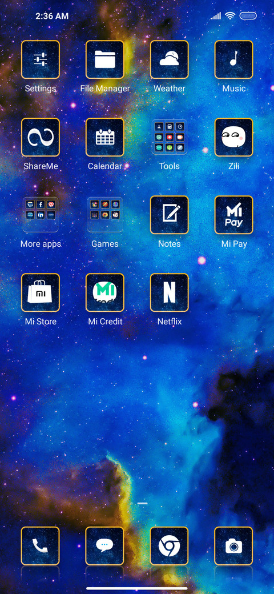Tap the Netflix label text

coord(170,322)
